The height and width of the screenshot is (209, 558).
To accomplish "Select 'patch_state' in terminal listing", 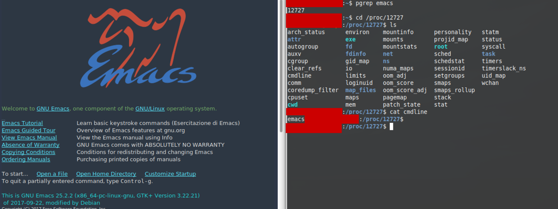I will (x=402, y=104).
